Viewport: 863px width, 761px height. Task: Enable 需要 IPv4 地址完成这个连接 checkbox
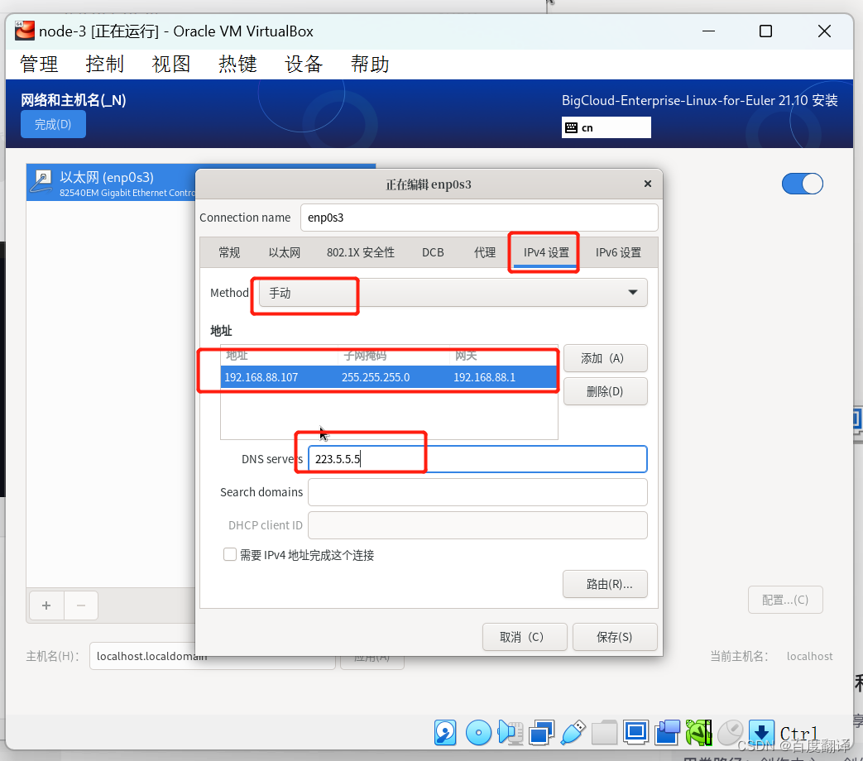point(230,554)
